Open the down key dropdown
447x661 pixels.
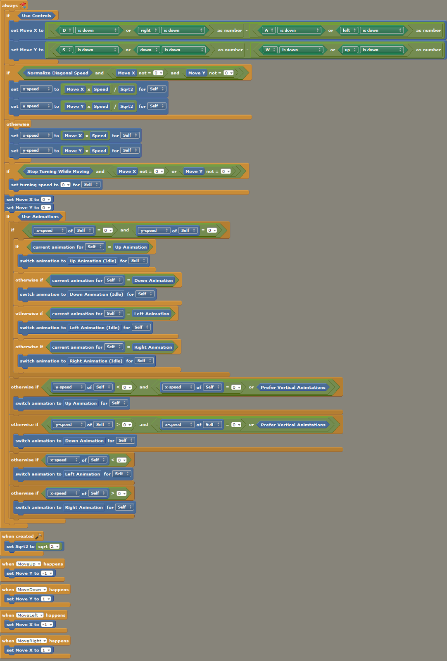pos(149,50)
